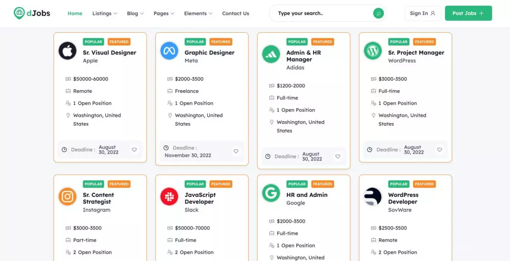Open the Contact Us page

point(235,13)
